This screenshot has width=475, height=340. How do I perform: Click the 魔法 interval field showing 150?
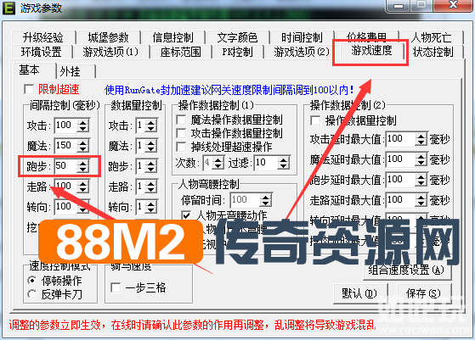click(65, 146)
